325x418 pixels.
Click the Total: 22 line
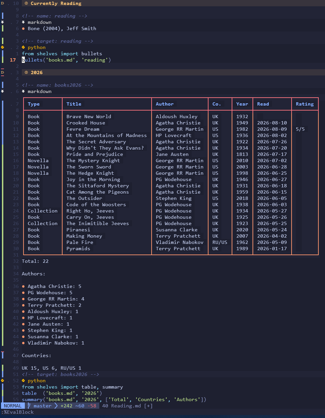[35, 261]
